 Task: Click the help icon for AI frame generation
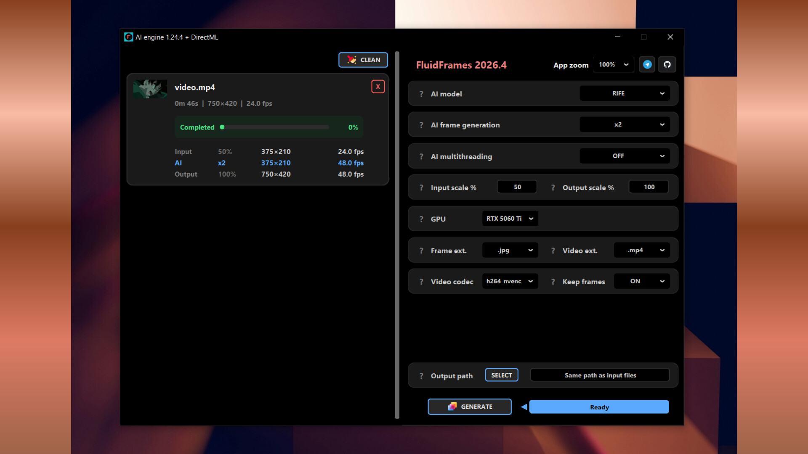421,125
